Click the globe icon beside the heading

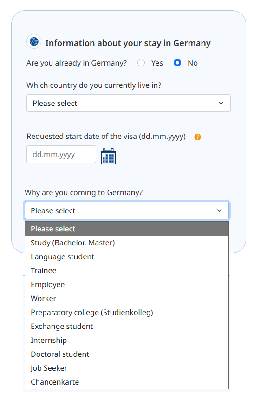[x=34, y=41]
